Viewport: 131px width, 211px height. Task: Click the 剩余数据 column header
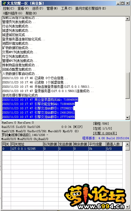(81, 144)
